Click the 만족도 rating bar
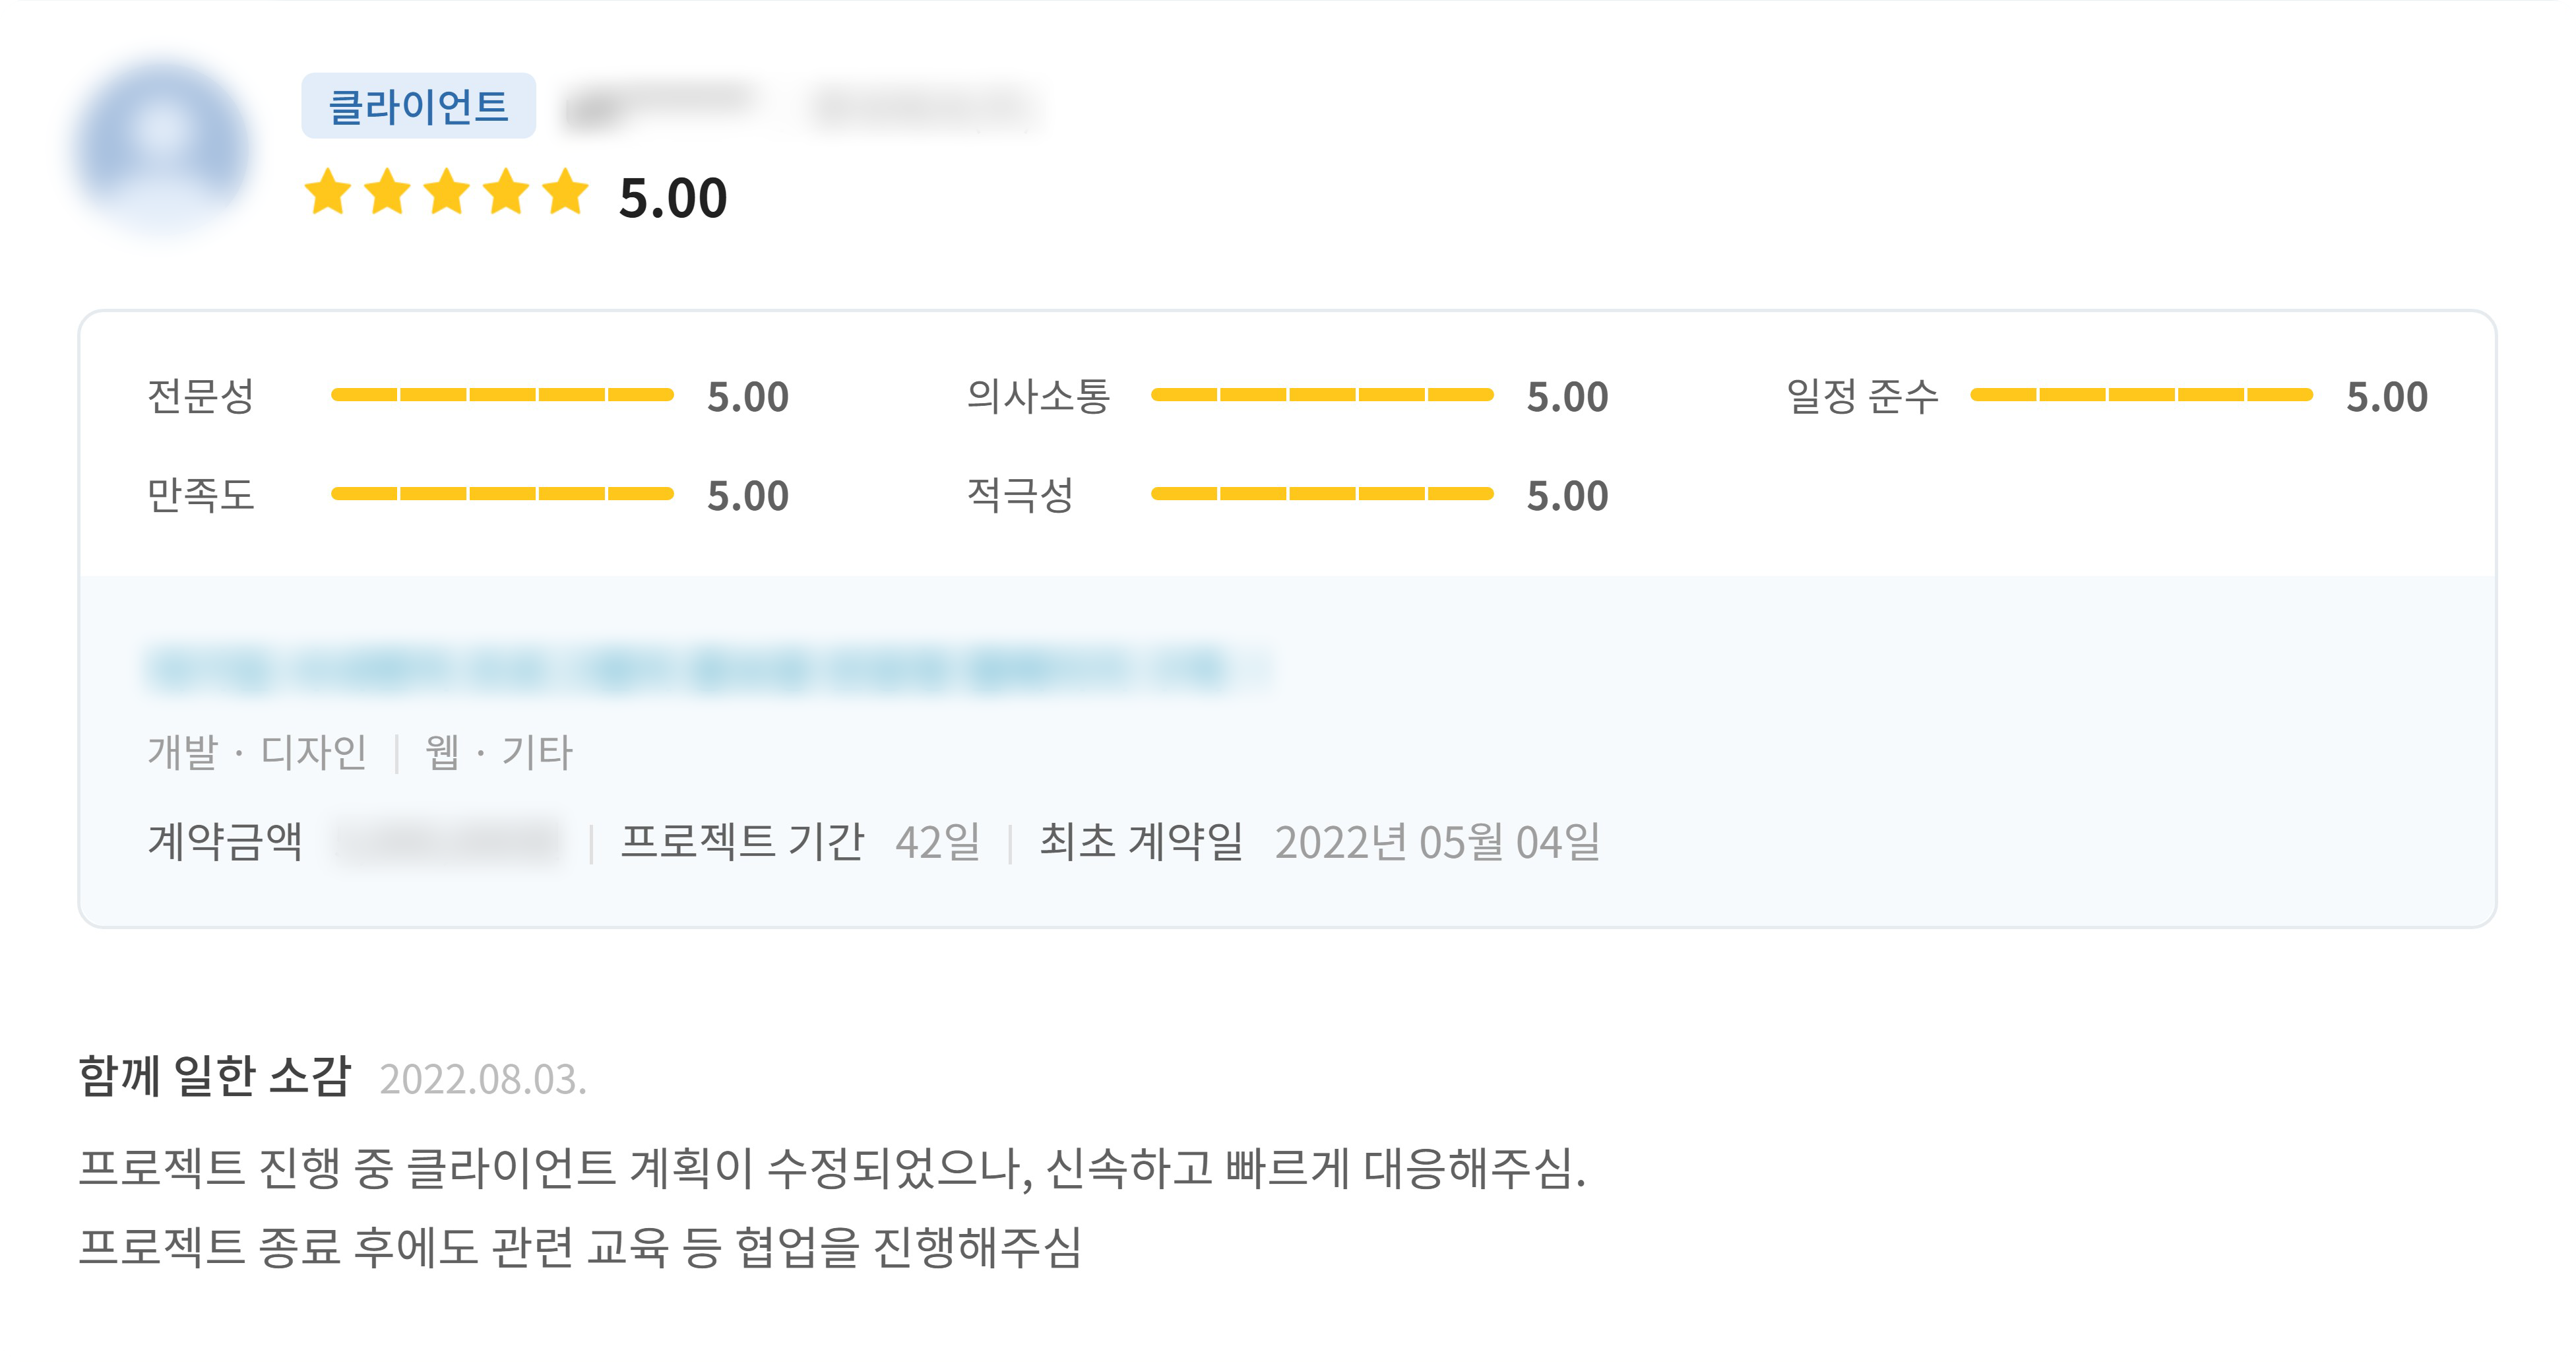2576x1362 pixels. pos(502,494)
